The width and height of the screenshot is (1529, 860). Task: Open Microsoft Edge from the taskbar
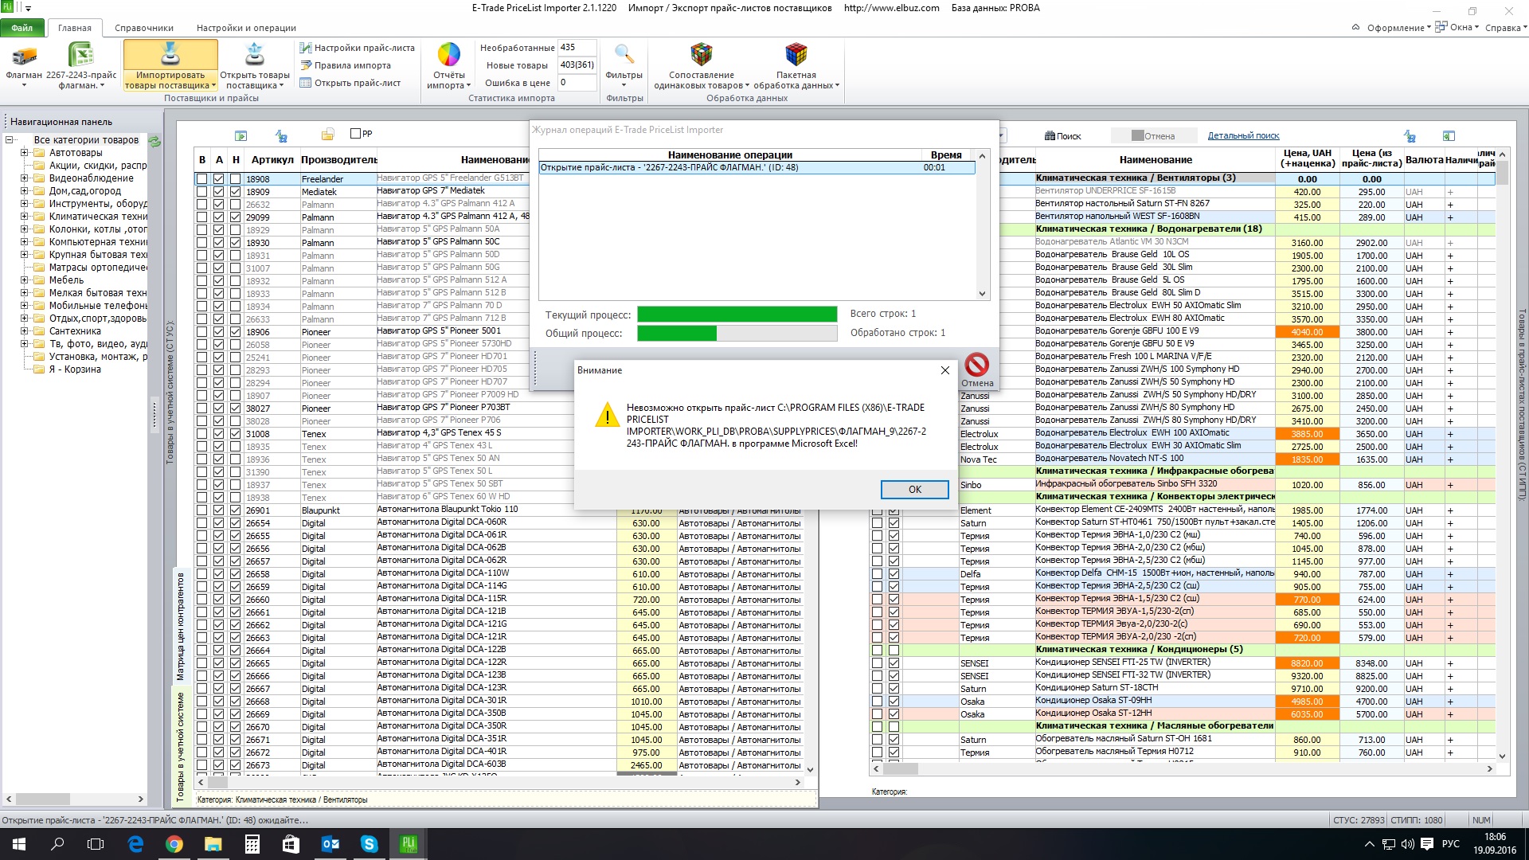point(135,844)
